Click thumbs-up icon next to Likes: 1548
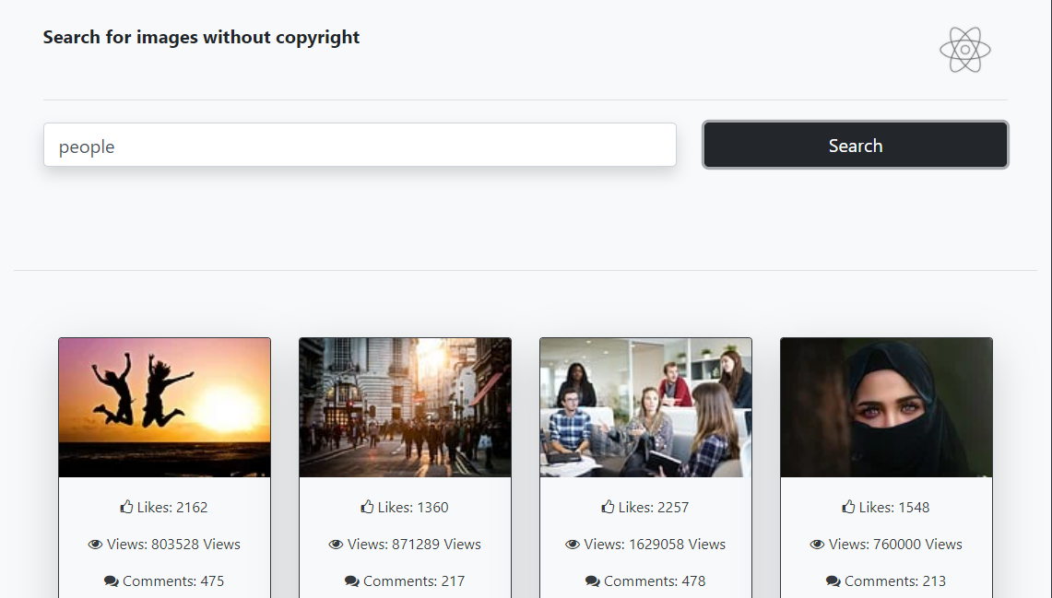The image size is (1052, 598). (849, 507)
